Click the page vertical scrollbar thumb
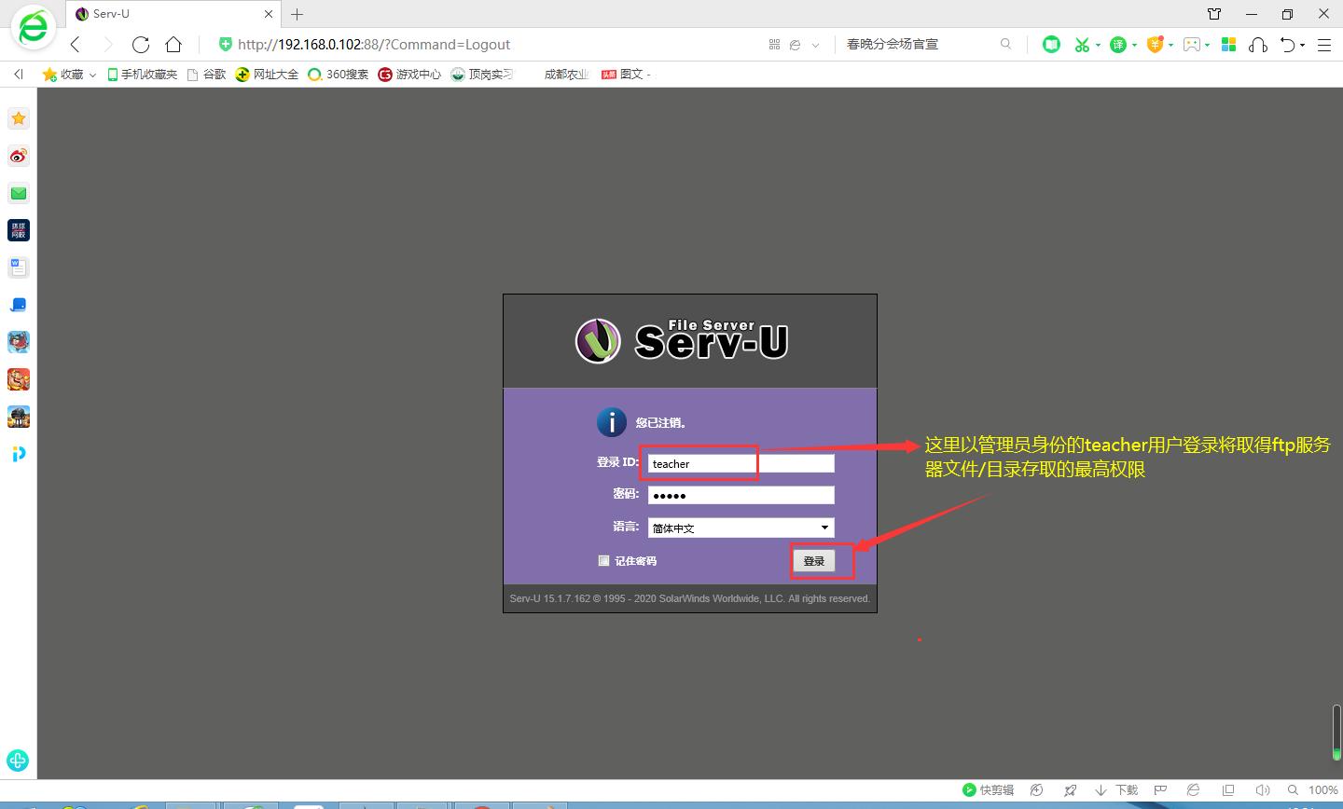The image size is (1343, 809). click(x=1336, y=733)
